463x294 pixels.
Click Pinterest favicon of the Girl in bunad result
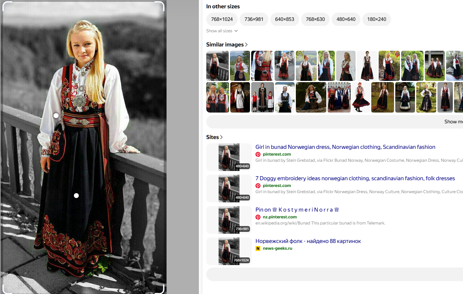point(258,154)
